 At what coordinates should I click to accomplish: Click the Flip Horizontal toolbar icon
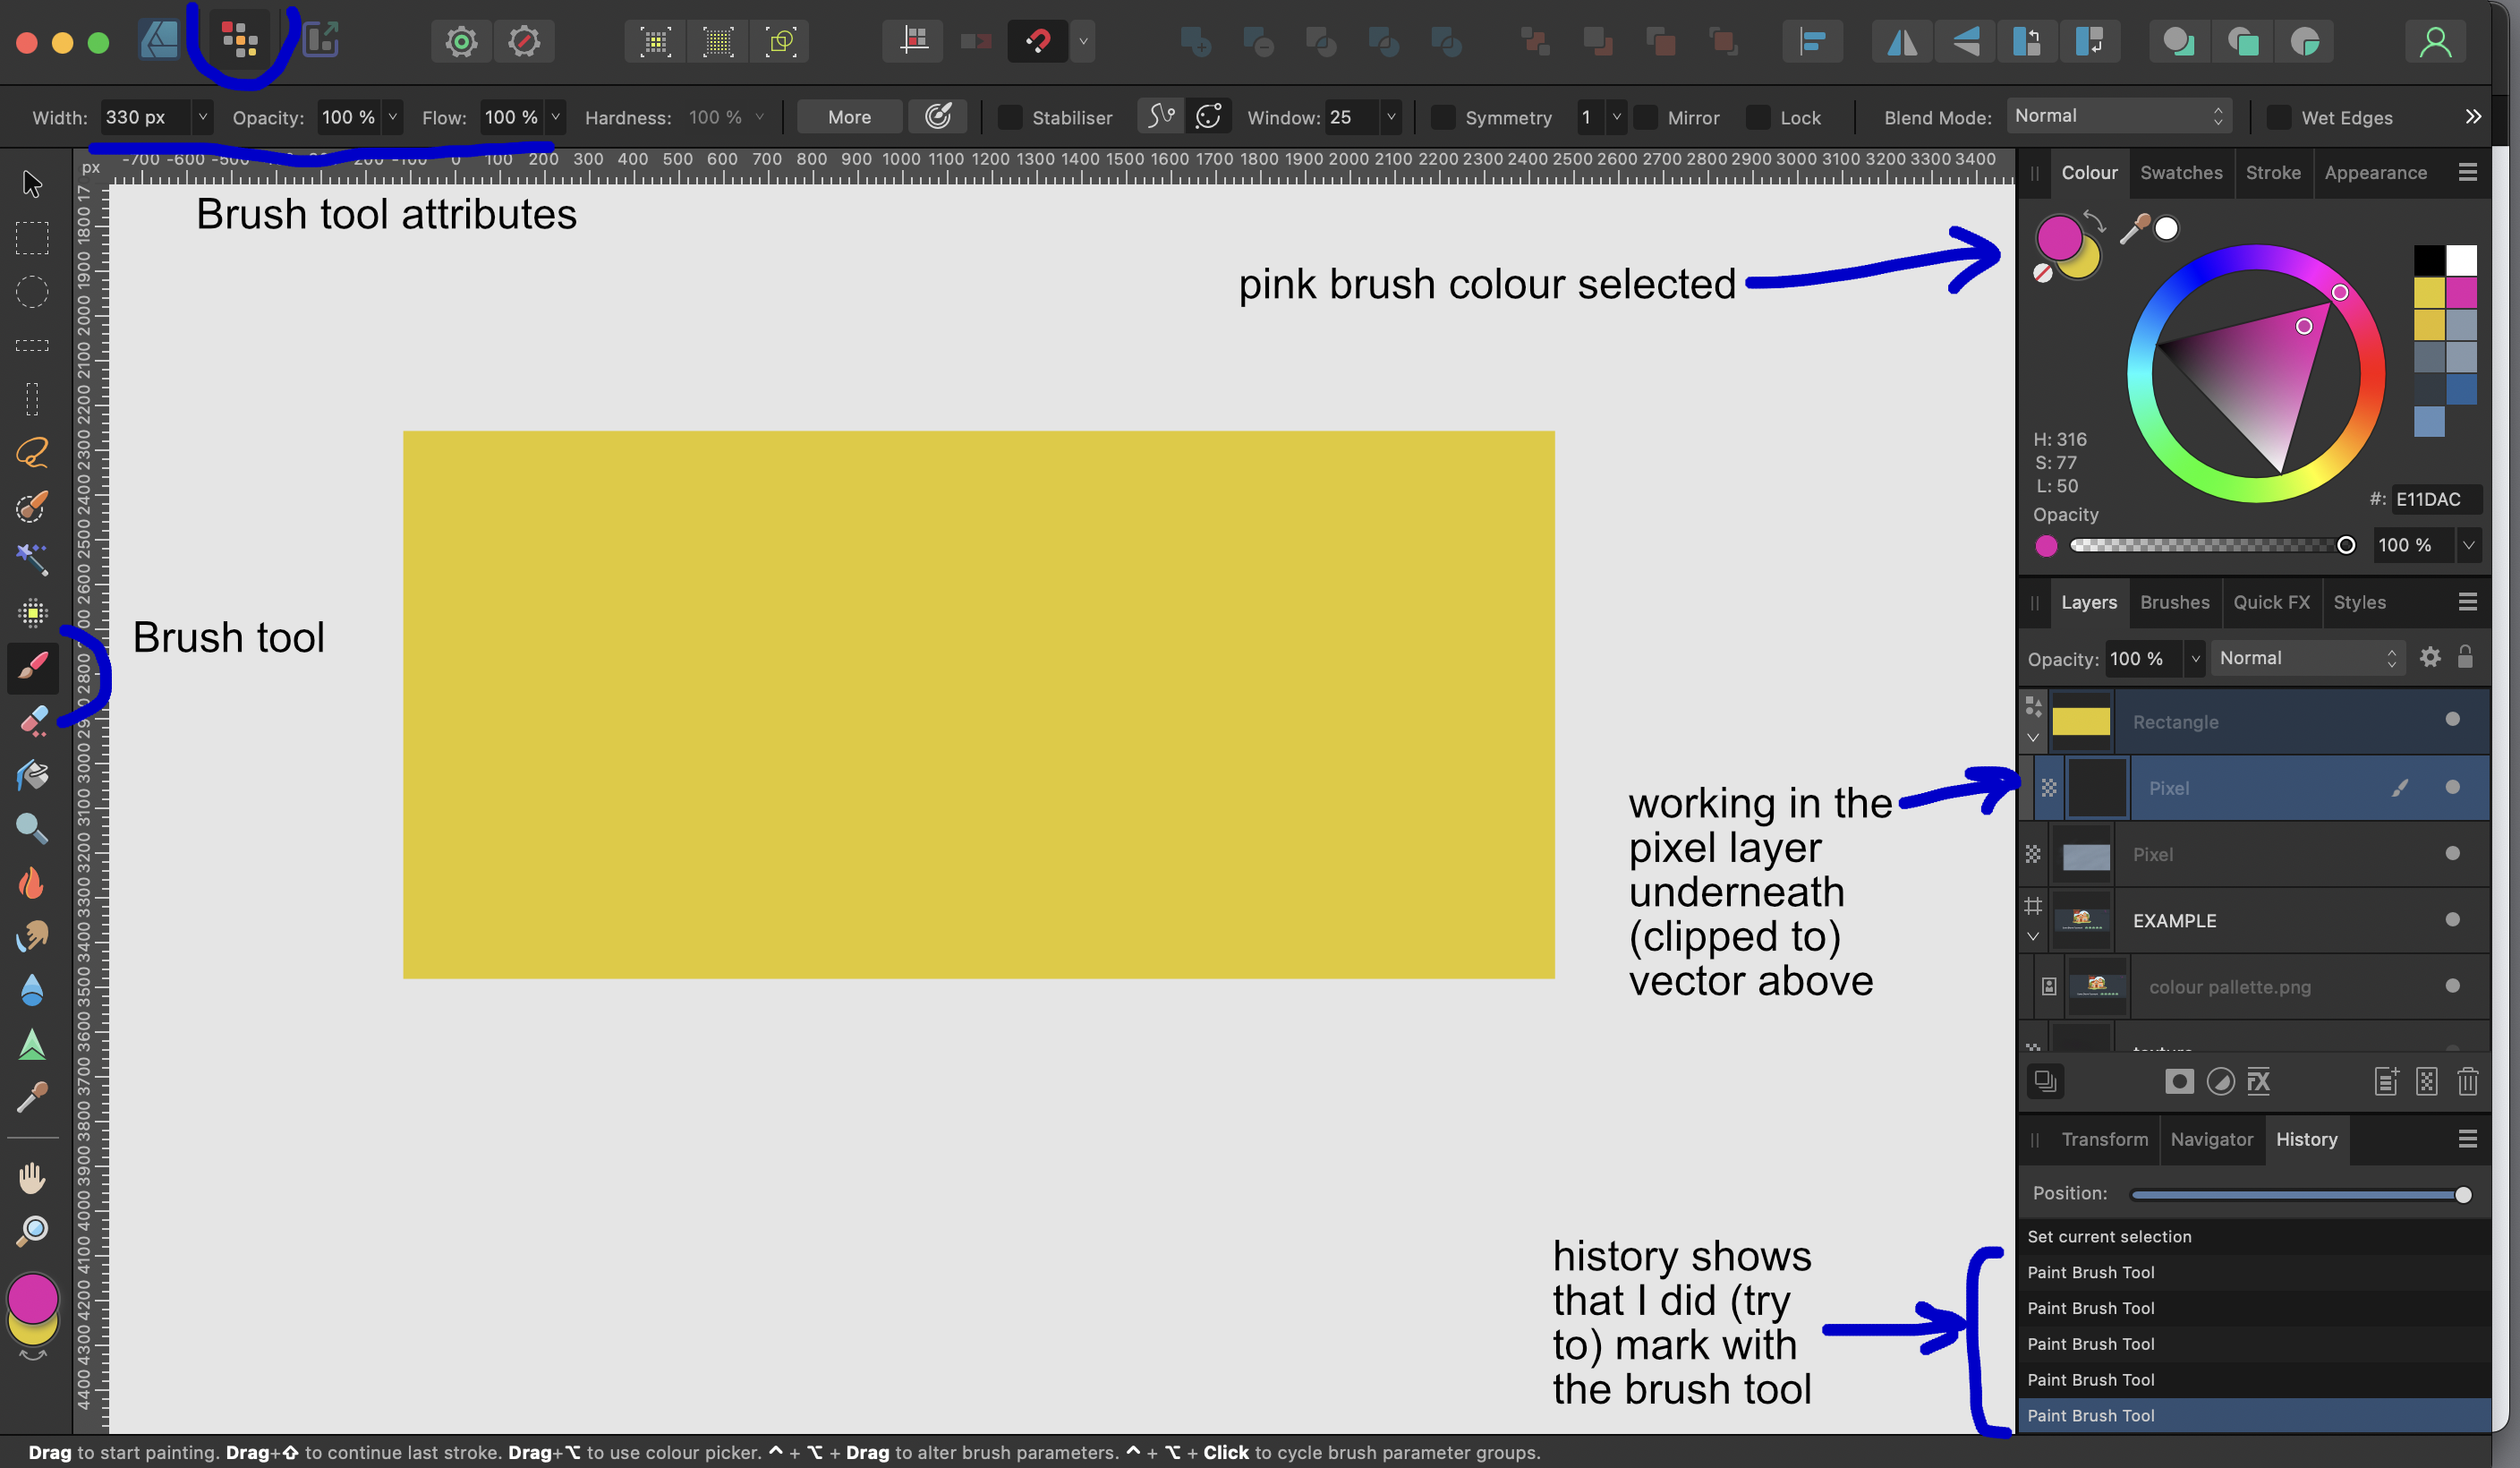[1901, 41]
